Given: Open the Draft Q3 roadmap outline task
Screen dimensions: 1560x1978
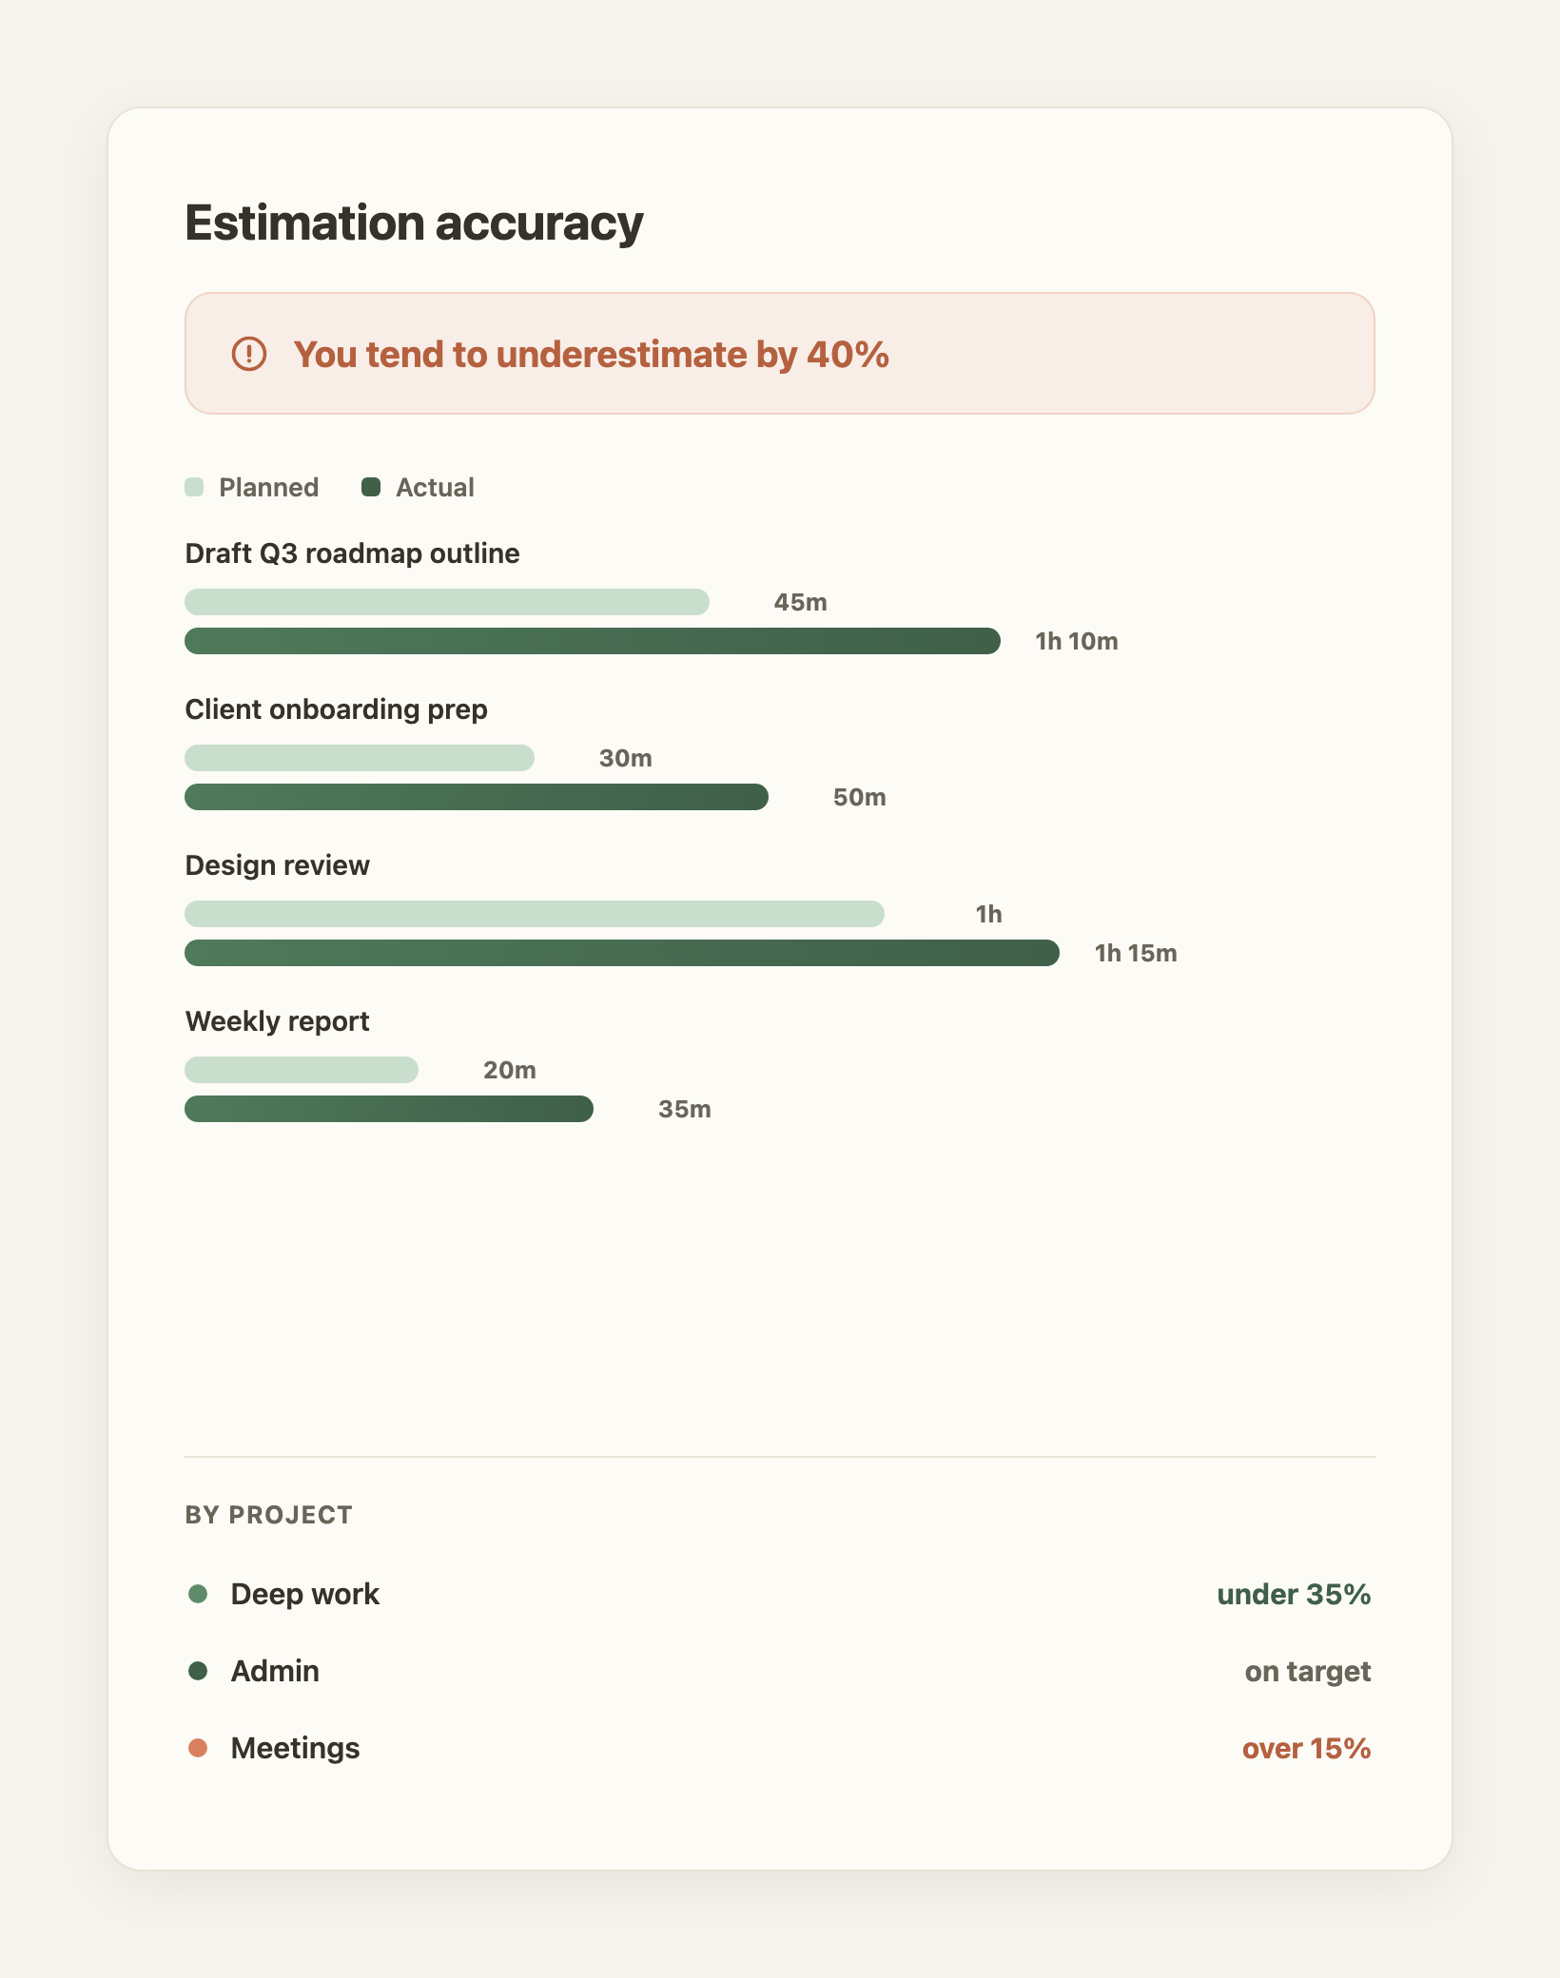Looking at the screenshot, I should coord(352,553).
